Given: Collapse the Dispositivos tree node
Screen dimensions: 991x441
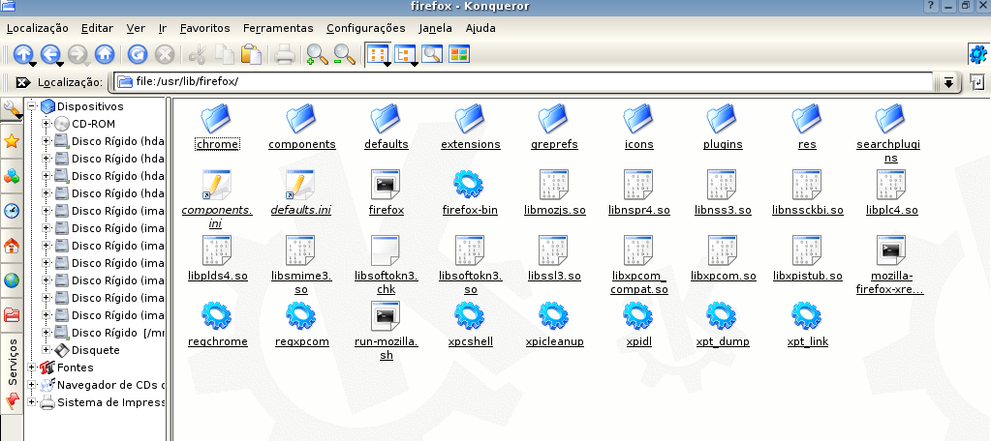Looking at the screenshot, I should [32, 106].
